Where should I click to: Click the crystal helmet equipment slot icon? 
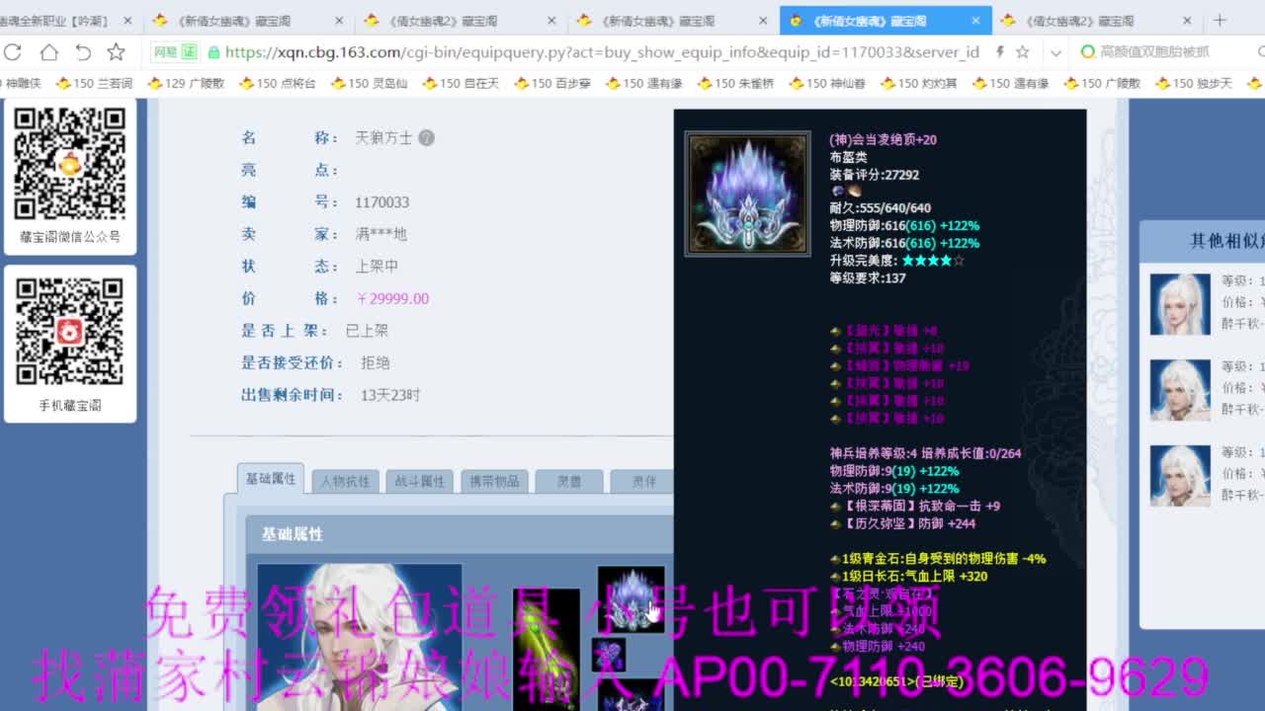point(631,599)
